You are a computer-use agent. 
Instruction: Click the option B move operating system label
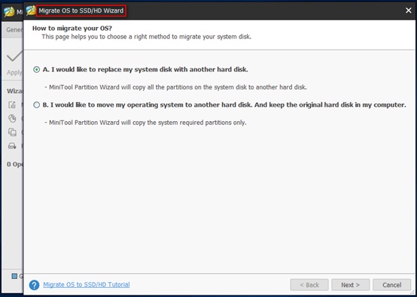[224, 105]
